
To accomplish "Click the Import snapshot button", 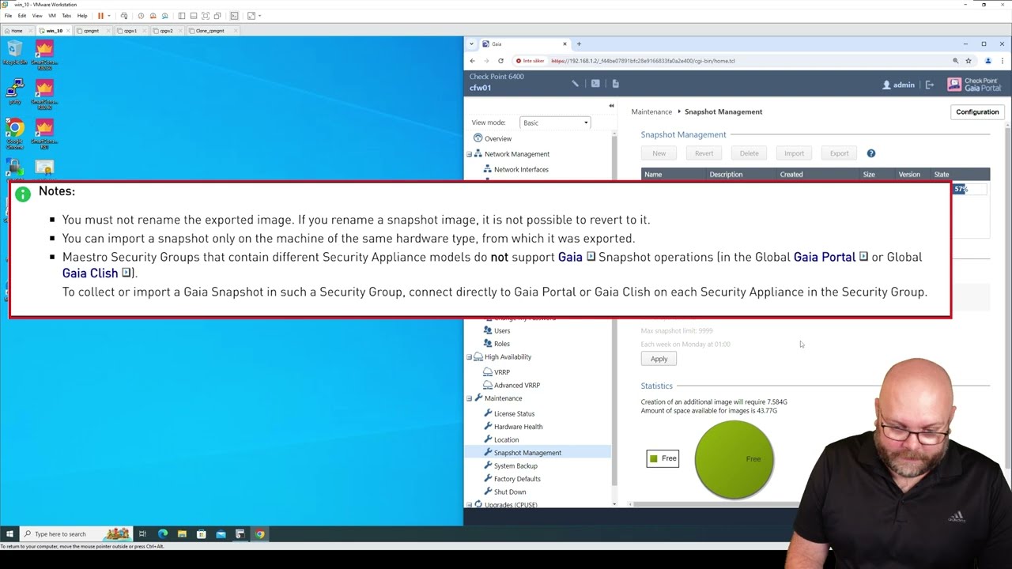I will click(x=794, y=153).
